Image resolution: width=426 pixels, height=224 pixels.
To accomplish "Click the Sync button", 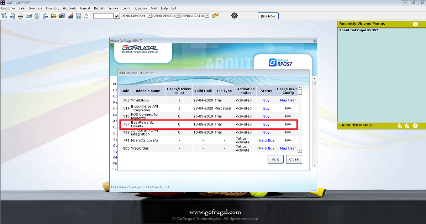I will click(275, 159).
